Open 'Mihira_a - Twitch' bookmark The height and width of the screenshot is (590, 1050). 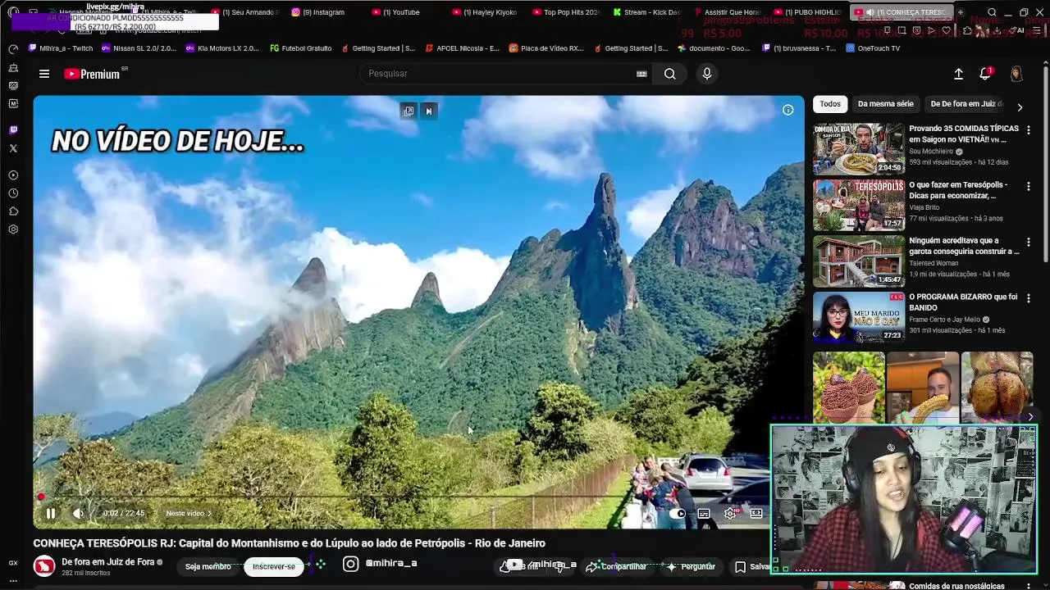pyautogui.click(x=61, y=48)
